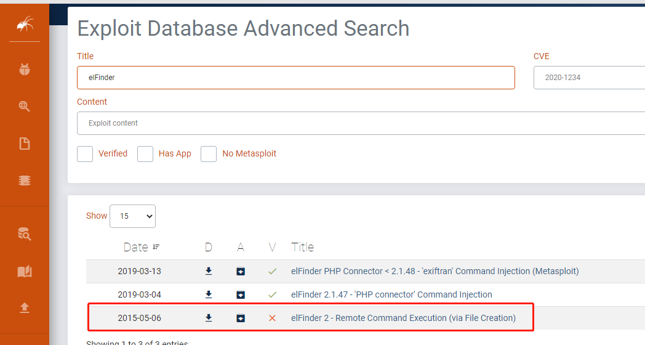Viewport: 645px width, 345px height.
Task: Click the Exploit content input field
Action: [361, 123]
